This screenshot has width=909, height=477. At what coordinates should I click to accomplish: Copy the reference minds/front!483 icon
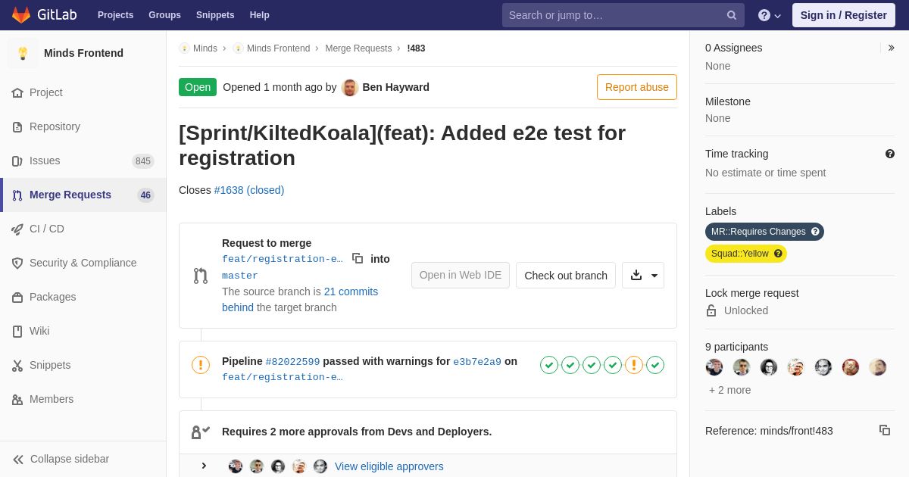point(885,430)
